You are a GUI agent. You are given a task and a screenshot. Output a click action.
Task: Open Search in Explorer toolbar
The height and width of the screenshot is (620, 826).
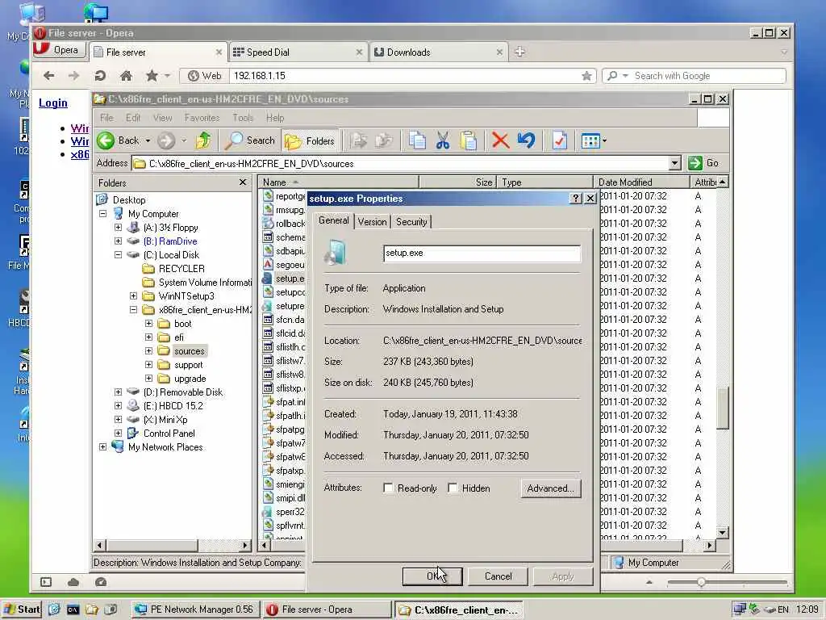[x=250, y=140]
